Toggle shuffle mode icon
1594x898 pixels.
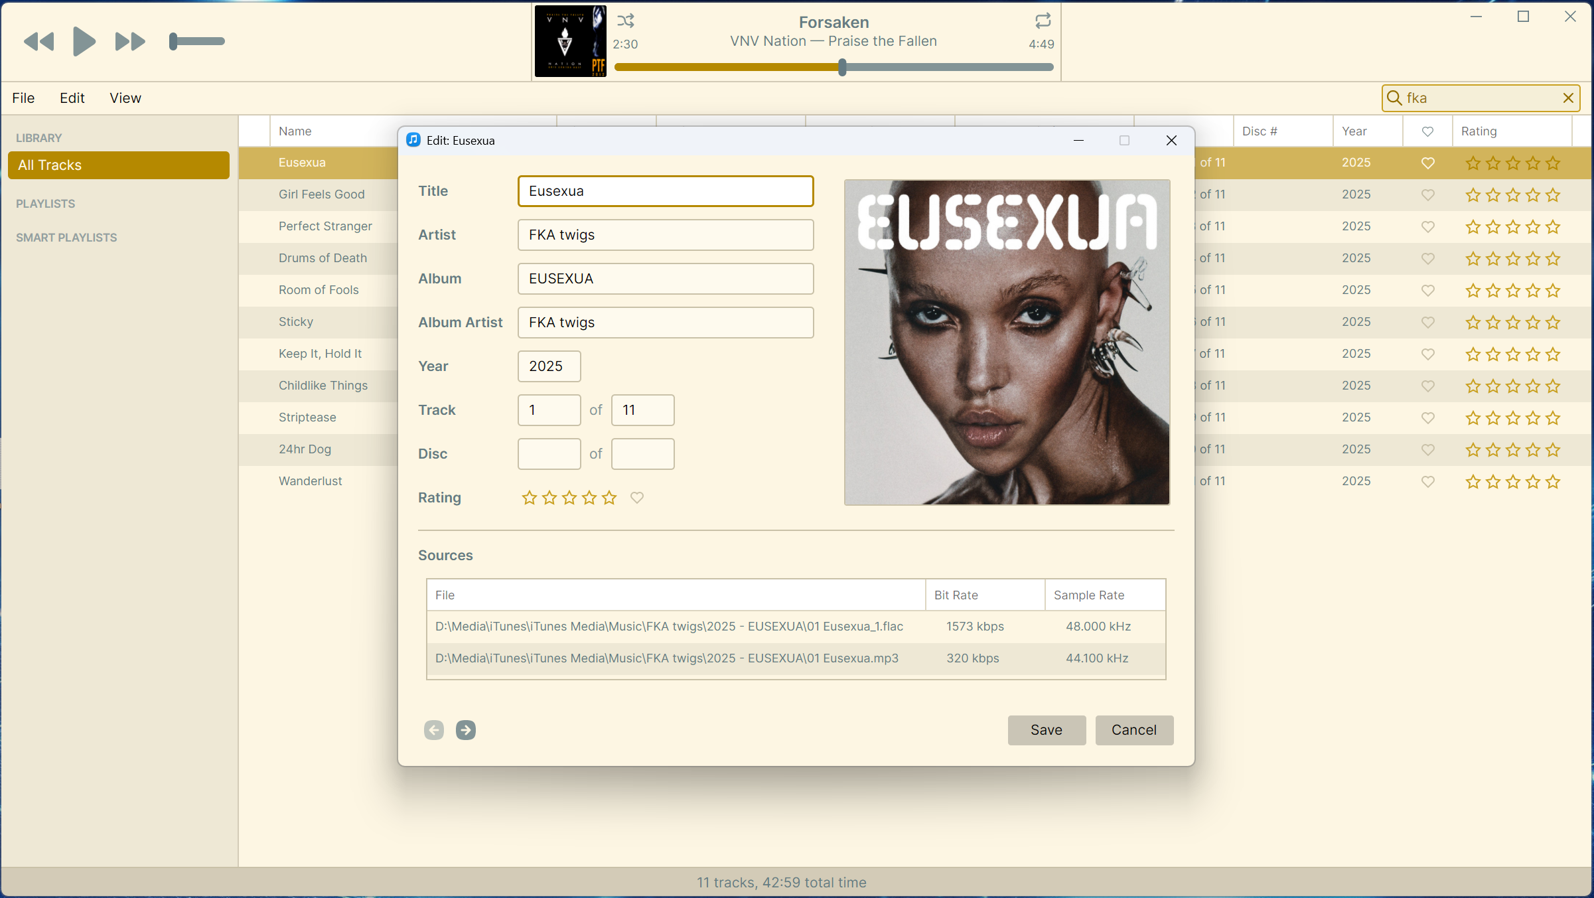(x=626, y=21)
